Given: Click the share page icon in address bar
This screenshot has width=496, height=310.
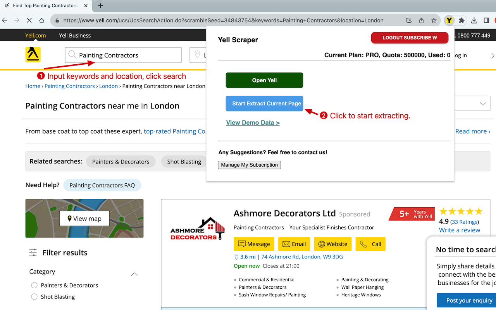Looking at the screenshot, I should 421,21.
